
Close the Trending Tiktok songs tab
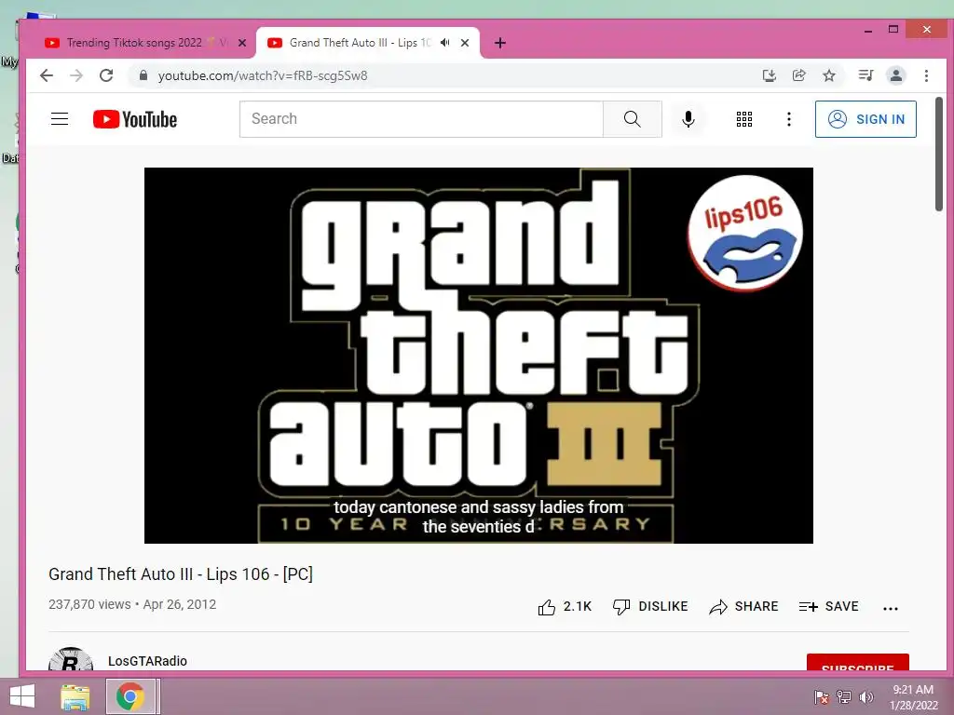pyautogui.click(x=242, y=43)
